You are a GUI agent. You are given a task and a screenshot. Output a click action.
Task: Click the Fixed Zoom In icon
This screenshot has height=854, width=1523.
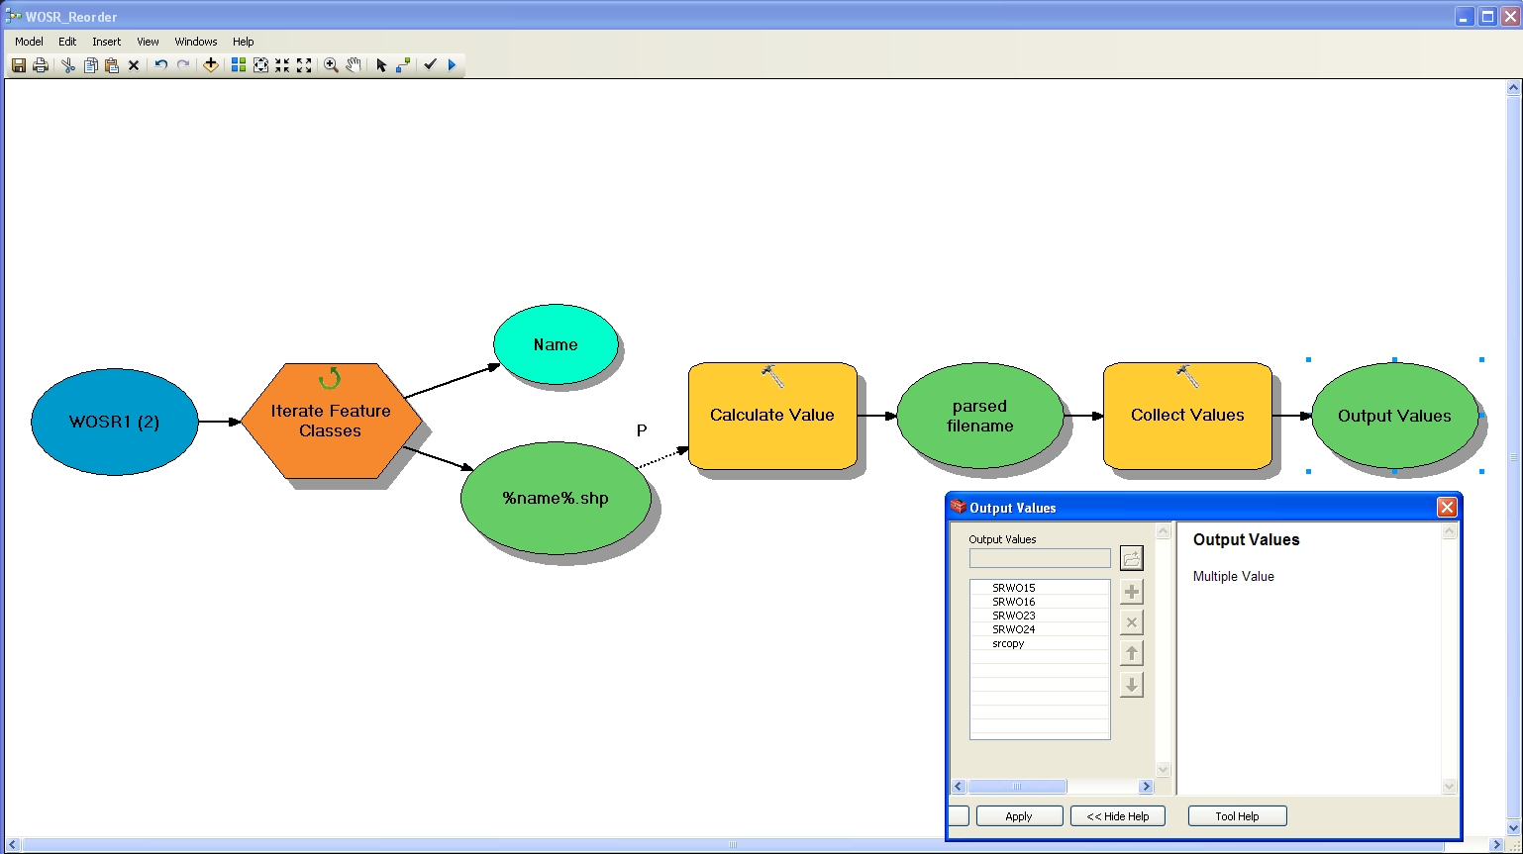point(282,65)
